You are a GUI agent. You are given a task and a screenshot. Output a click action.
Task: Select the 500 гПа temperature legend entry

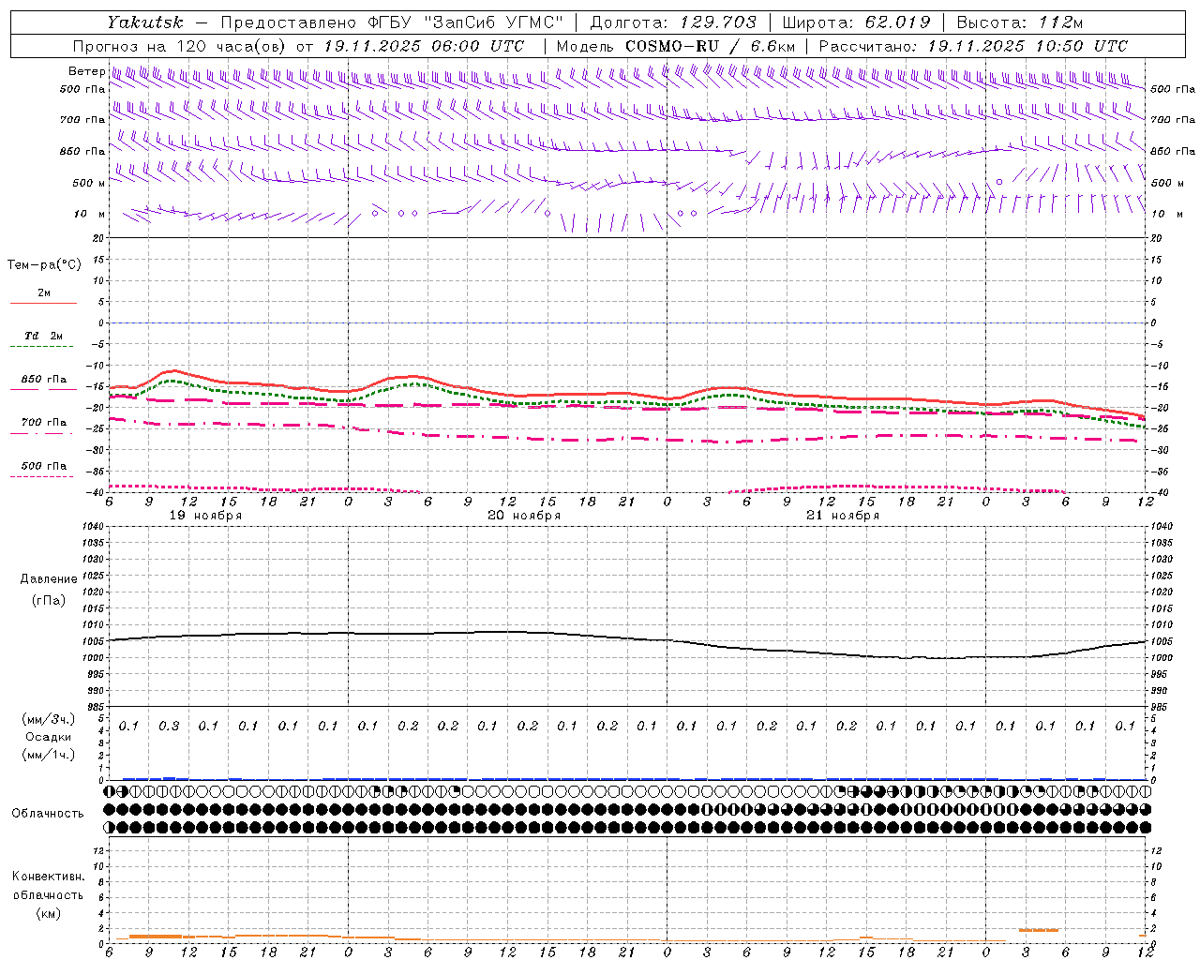[44, 466]
